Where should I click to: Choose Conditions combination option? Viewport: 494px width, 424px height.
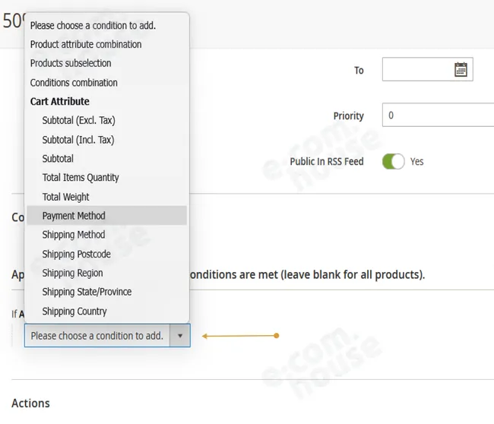pyautogui.click(x=107, y=83)
